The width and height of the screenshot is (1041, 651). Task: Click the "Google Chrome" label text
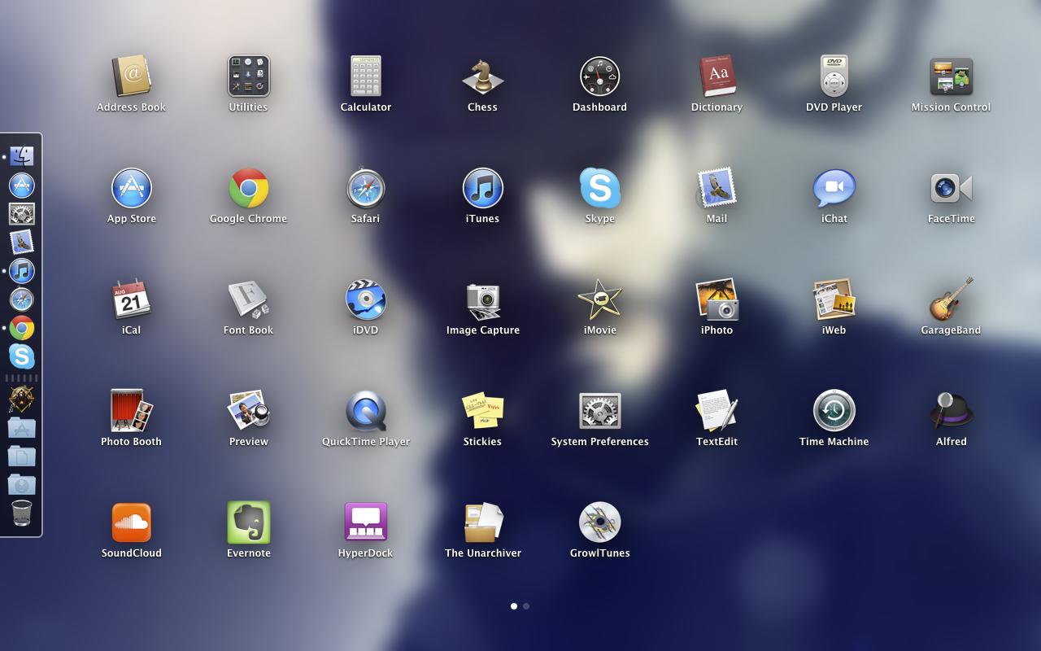[x=248, y=219]
